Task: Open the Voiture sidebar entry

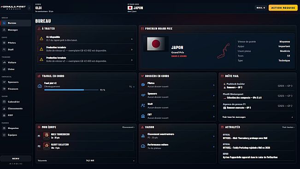Action: pos(16,62)
